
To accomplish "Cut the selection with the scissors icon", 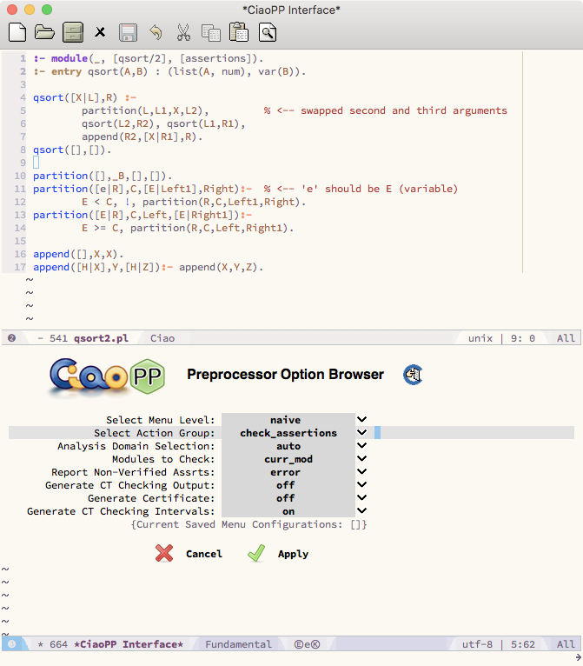I will coord(183,33).
